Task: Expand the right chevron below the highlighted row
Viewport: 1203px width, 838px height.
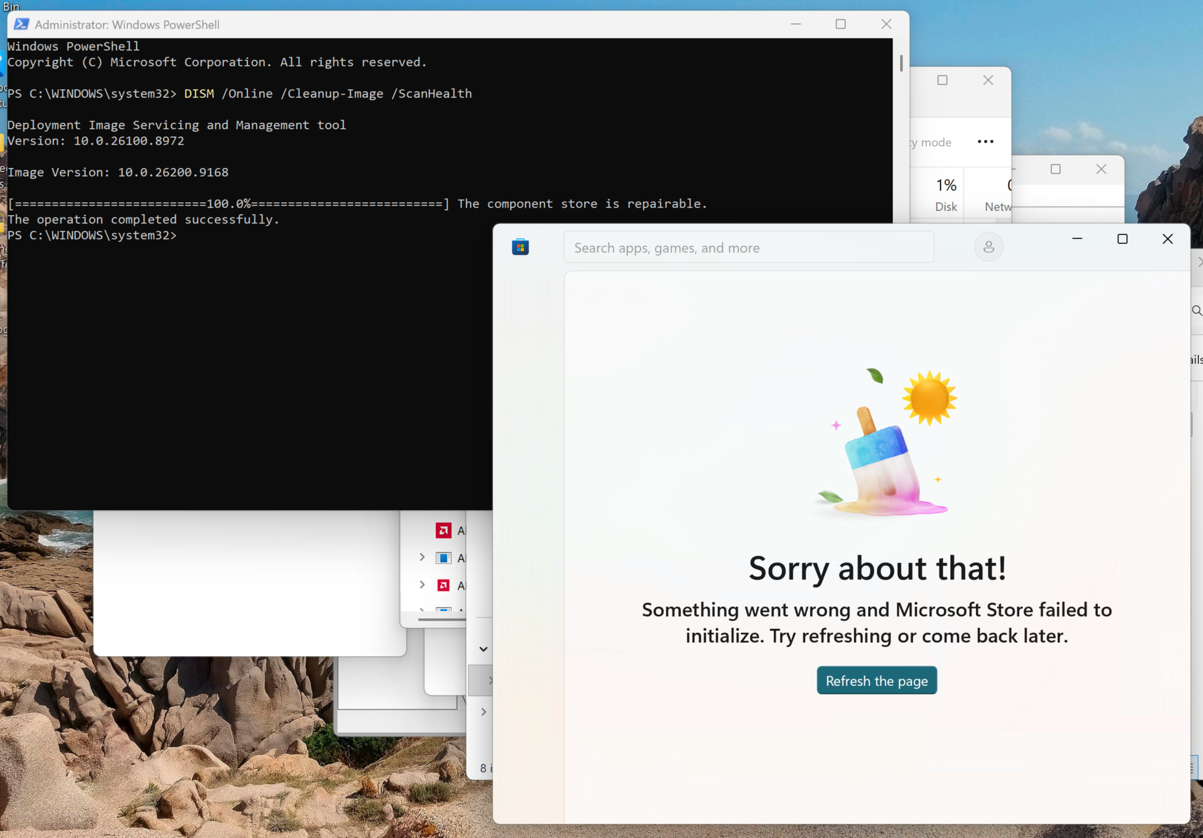Action: click(483, 711)
